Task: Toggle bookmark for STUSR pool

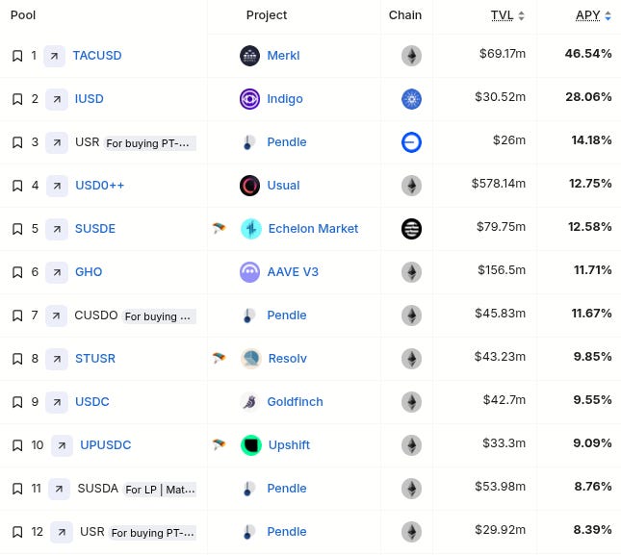Action: (x=17, y=359)
